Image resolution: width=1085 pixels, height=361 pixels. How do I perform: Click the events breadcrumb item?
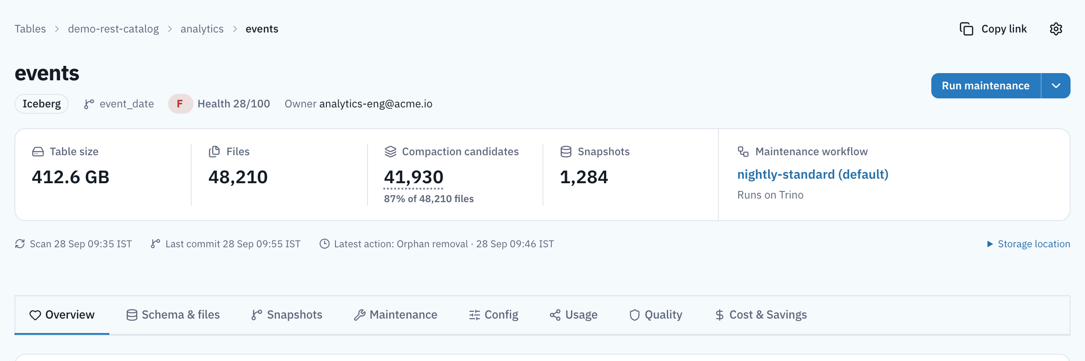click(x=262, y=29)
